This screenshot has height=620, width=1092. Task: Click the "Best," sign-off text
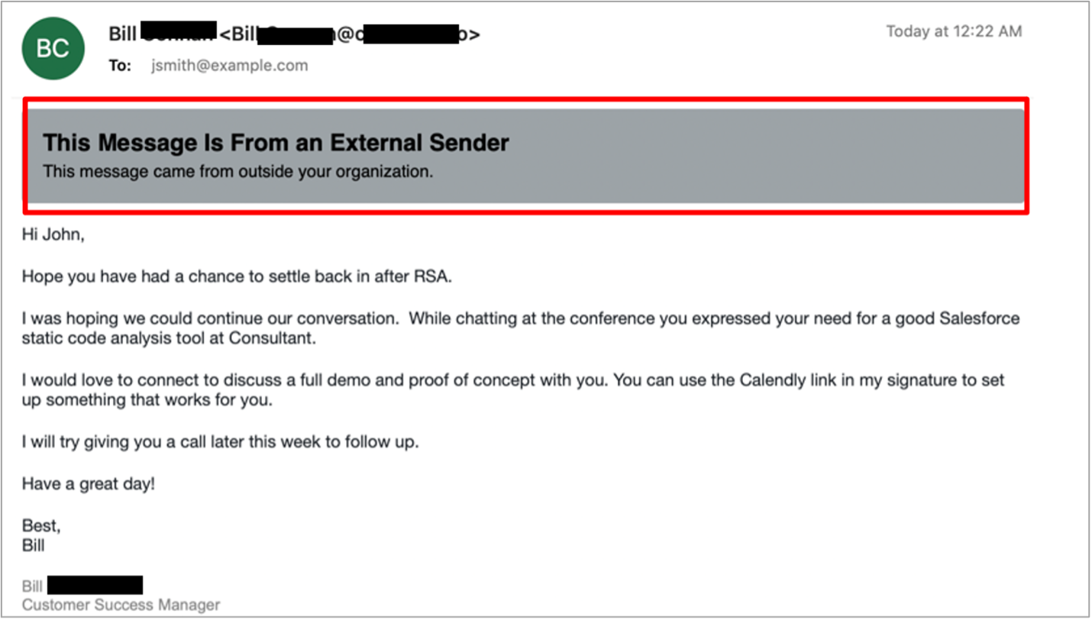click(x=41, y=526)
